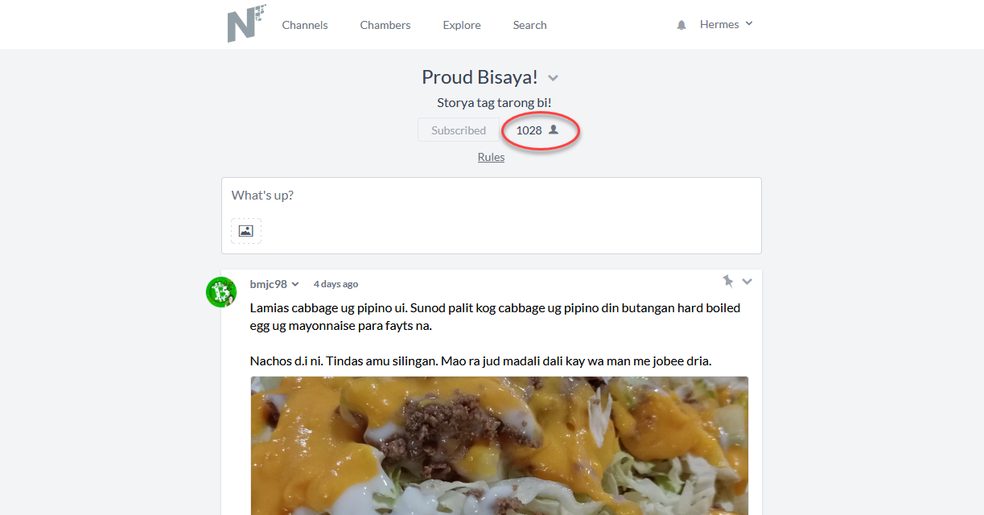
Task: Click the pin icon on bmjc98's post
Action: (x=727, y=281)
